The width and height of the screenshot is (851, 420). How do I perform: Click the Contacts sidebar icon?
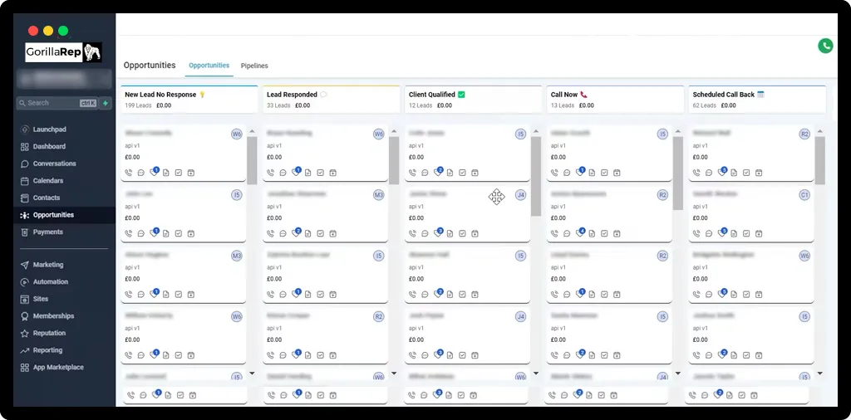point(24,198)
